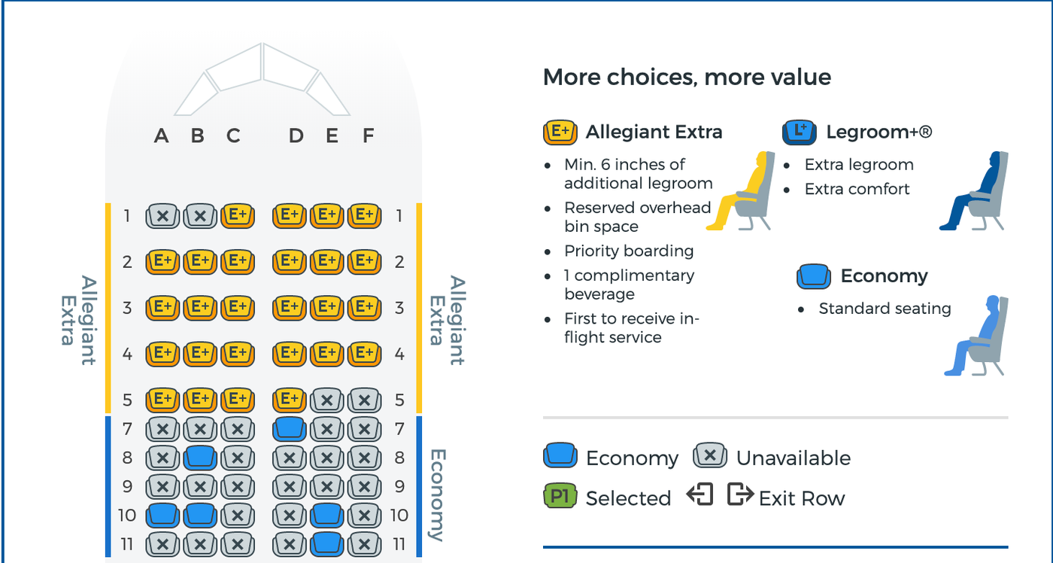Pick available seat 11E

point(327,543)
